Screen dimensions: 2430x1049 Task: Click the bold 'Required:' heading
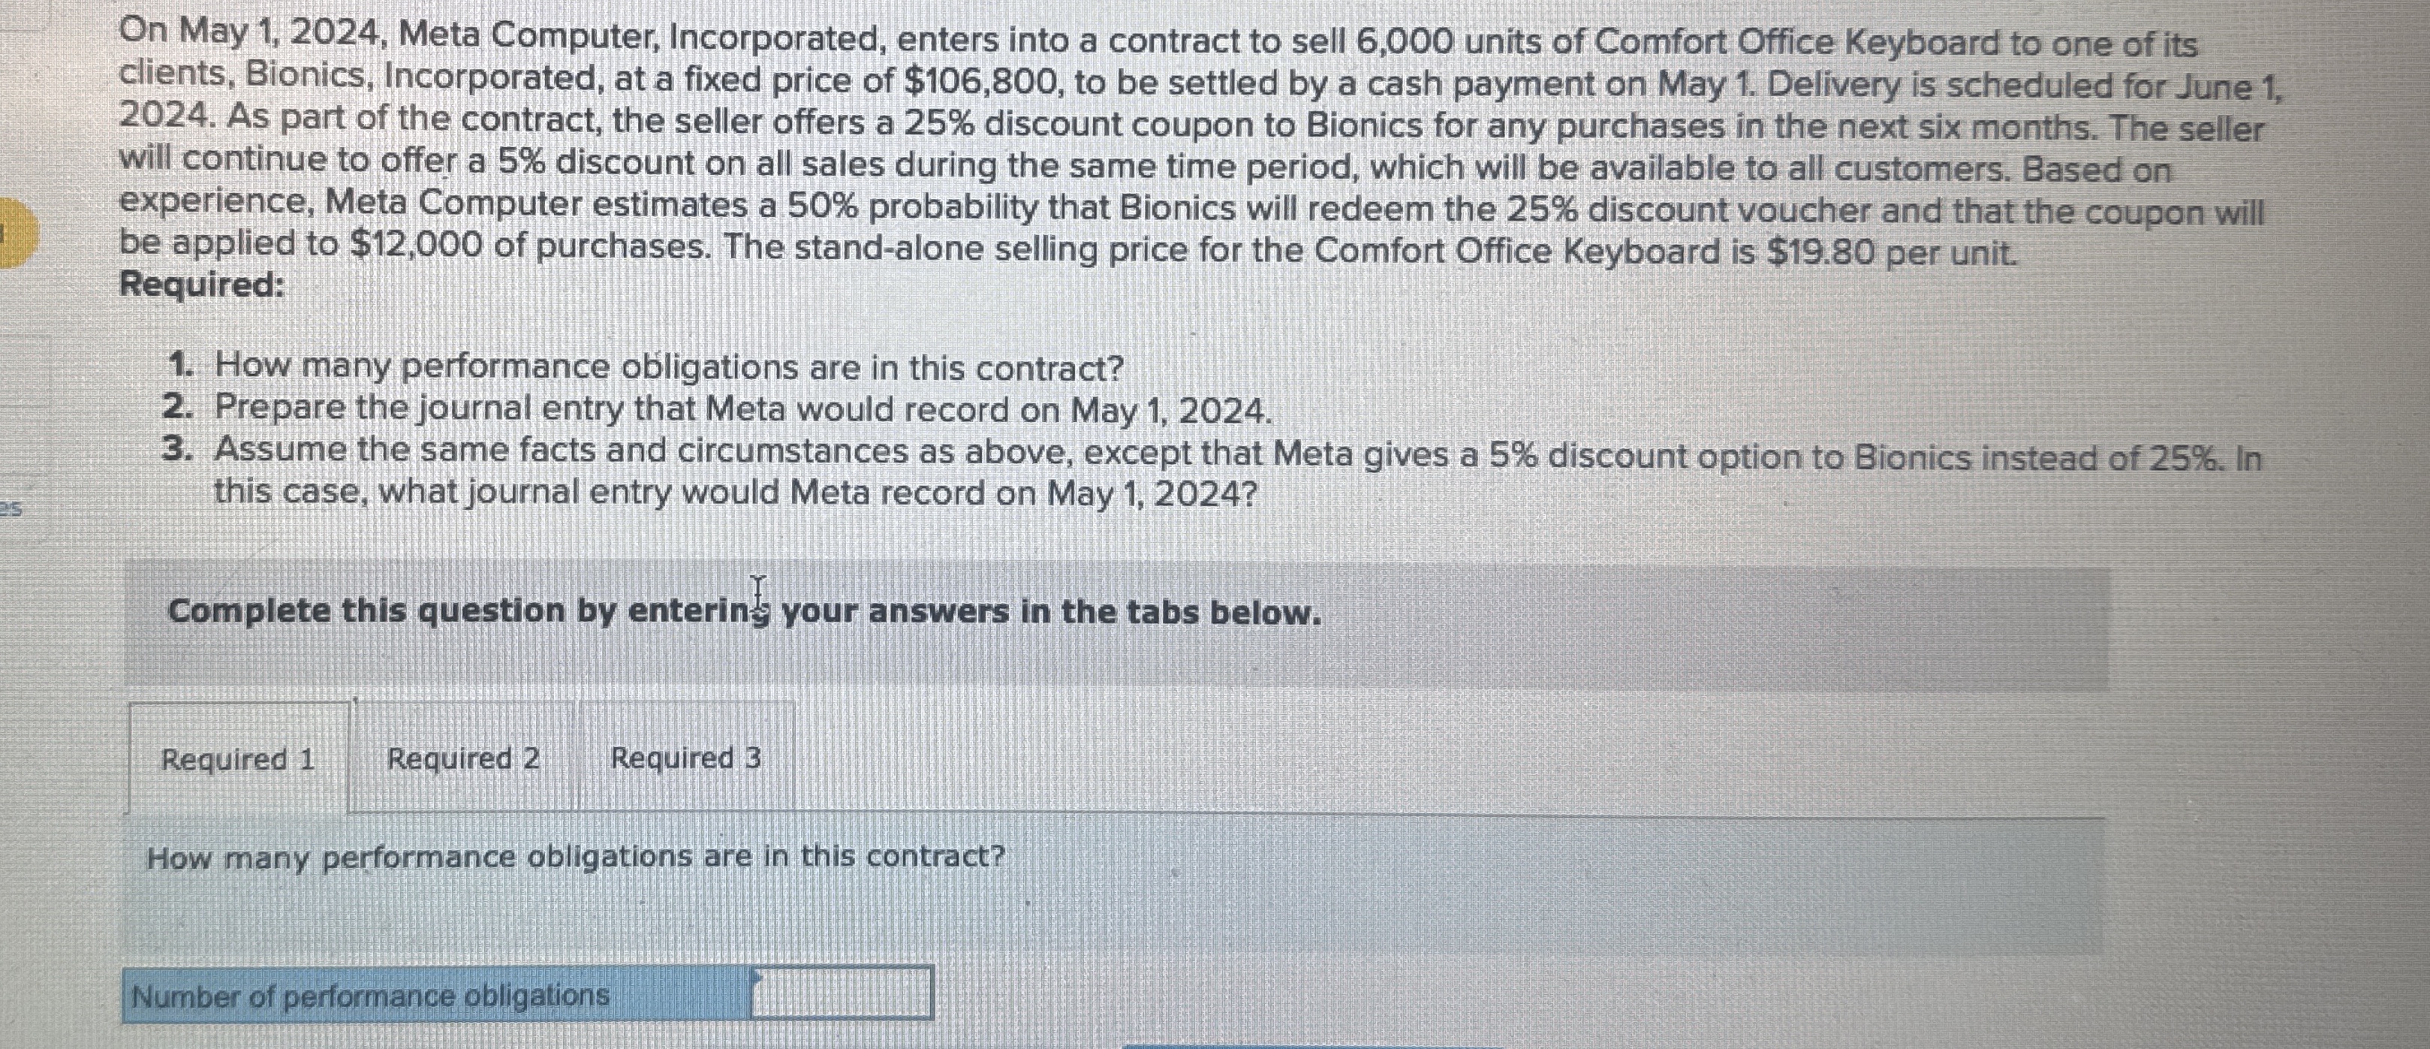click(x=202, y=284)
